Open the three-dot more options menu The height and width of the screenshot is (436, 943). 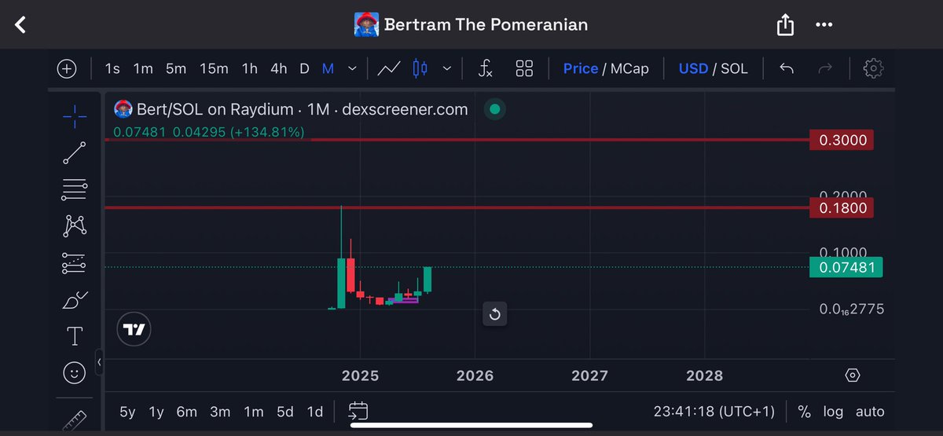[x=824, y=24]
